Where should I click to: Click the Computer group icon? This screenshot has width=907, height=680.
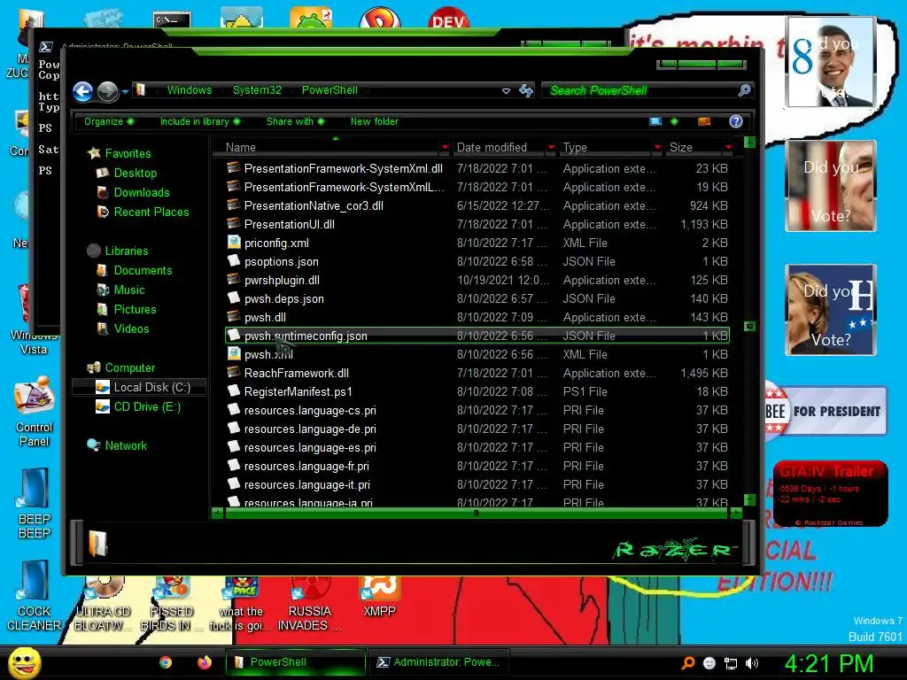[x=94, y=367]
